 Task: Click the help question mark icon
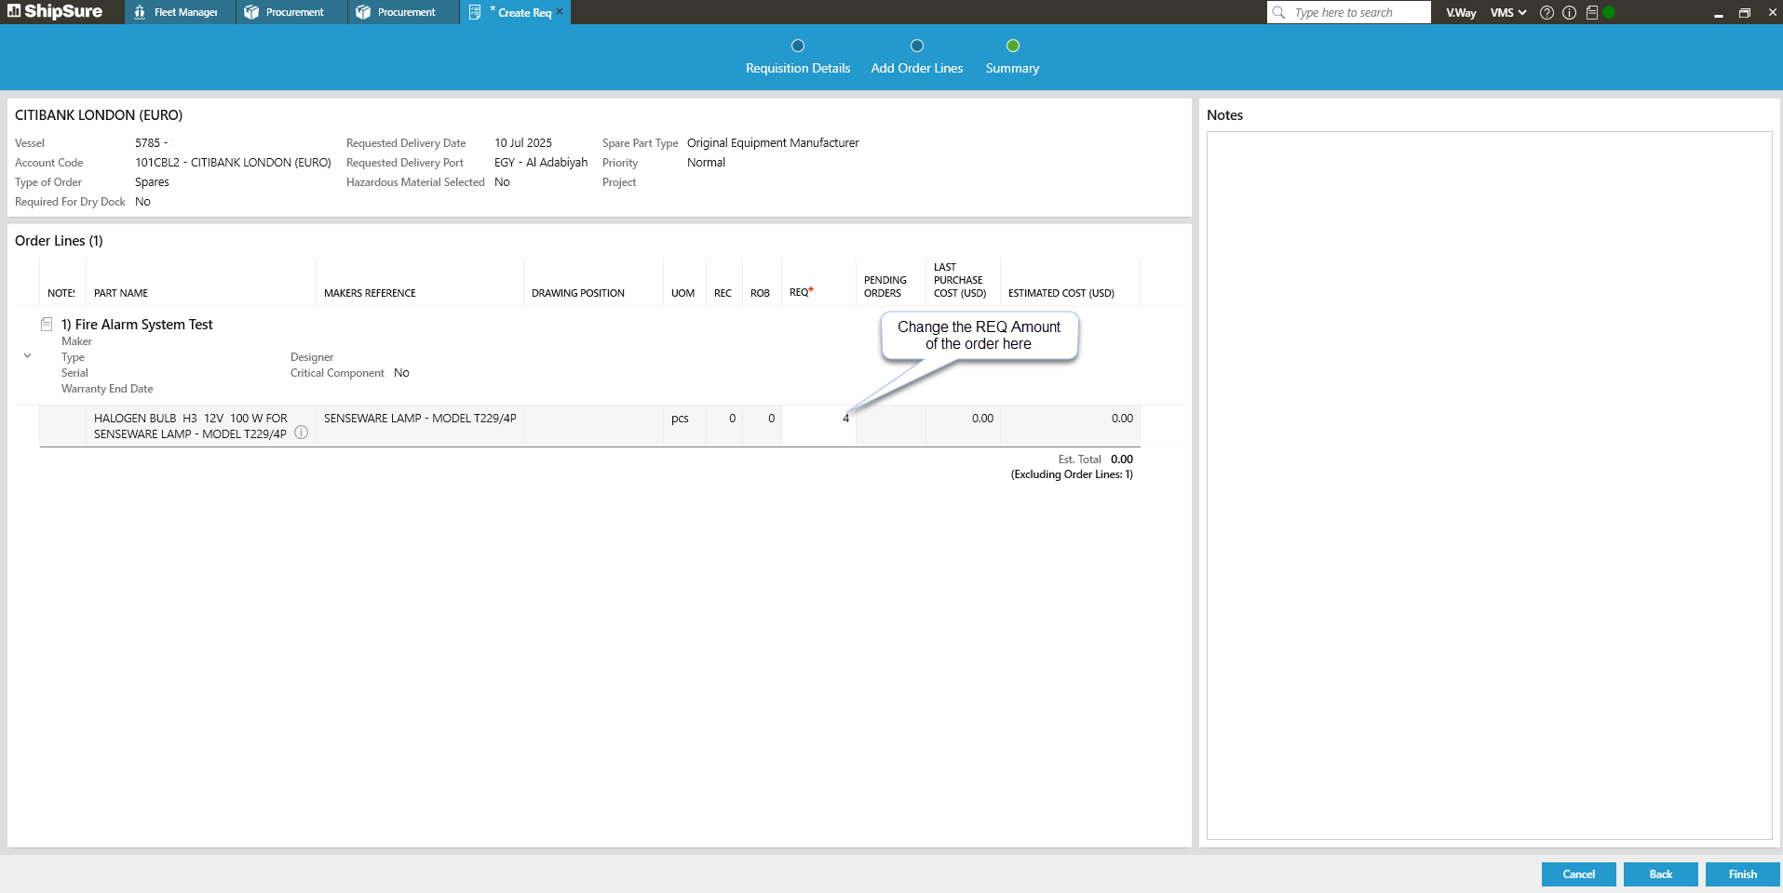1547,13
